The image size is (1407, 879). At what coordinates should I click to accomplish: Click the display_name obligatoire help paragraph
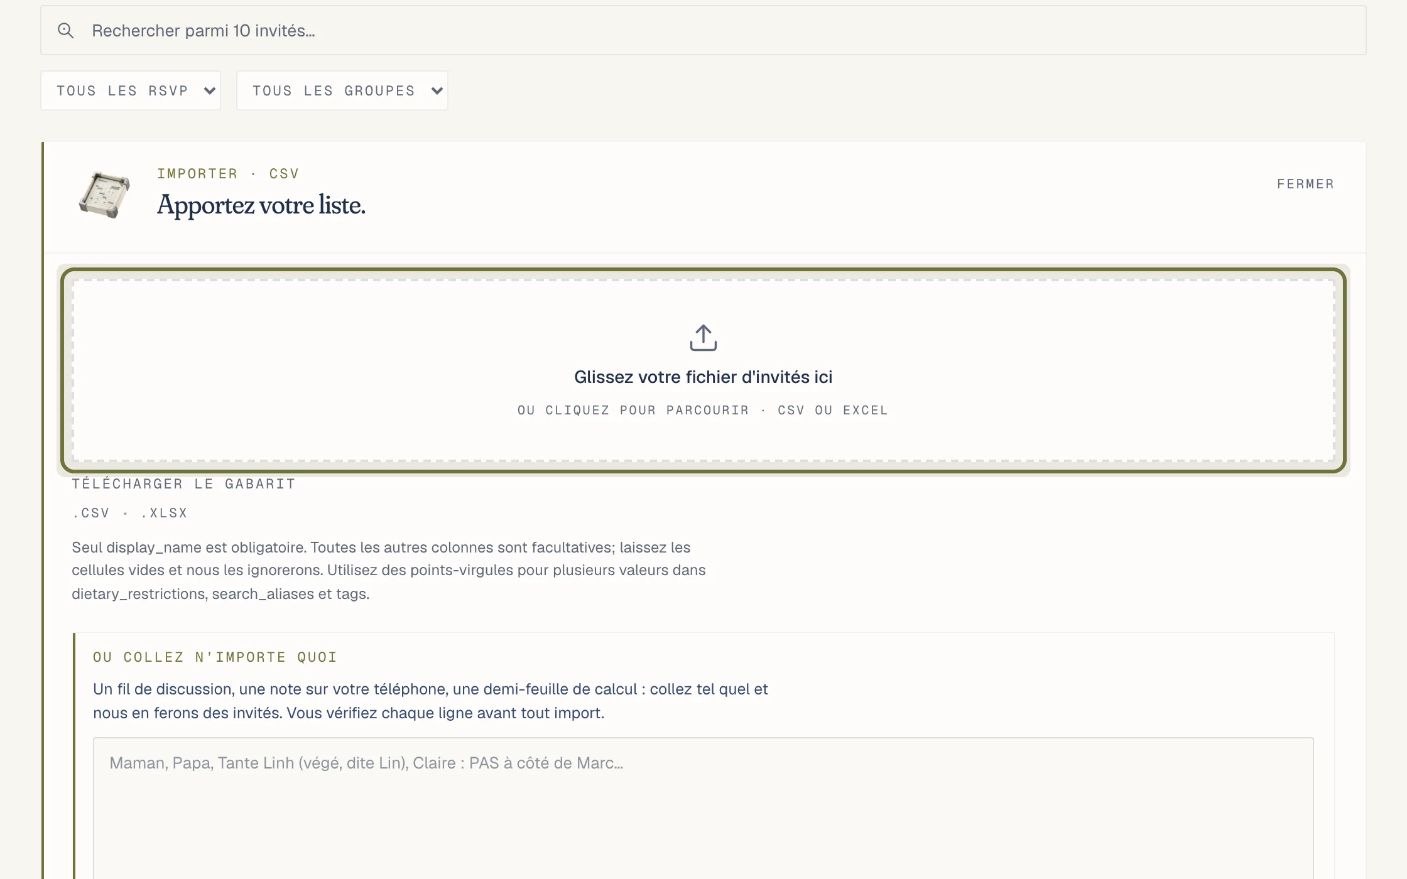click(389, 570)
